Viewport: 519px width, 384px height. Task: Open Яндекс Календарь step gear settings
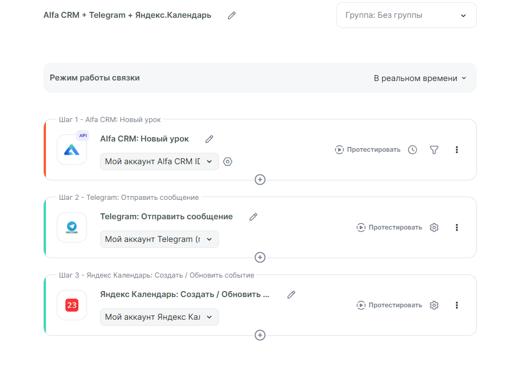[x=434, y=305]
